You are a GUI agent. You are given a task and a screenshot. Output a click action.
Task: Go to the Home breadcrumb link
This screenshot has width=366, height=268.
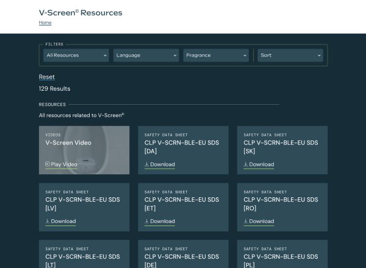tap(45, 23)
